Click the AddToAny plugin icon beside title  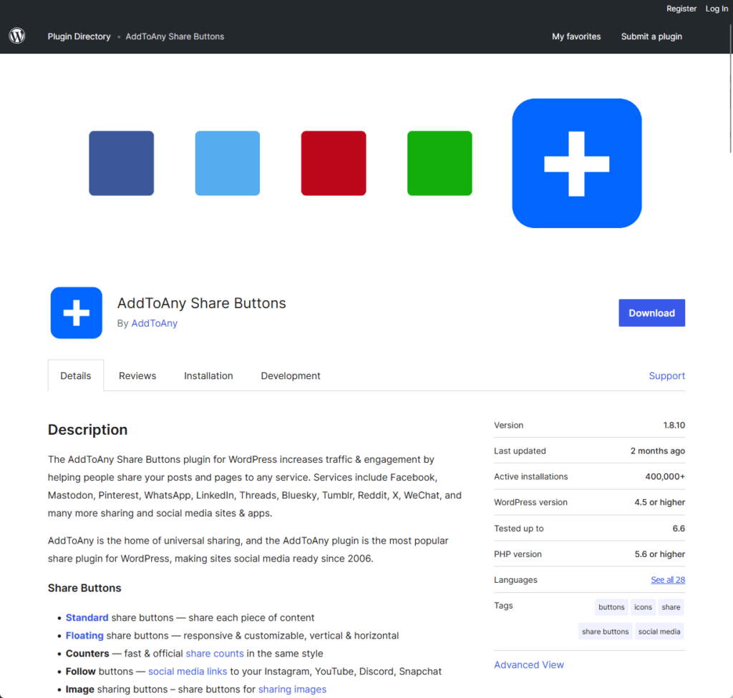[76, 313]
